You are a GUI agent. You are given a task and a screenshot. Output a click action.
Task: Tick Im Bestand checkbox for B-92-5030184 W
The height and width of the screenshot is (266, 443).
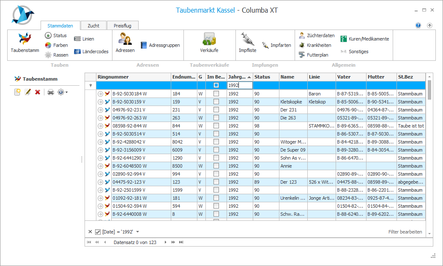coord(216,94)
